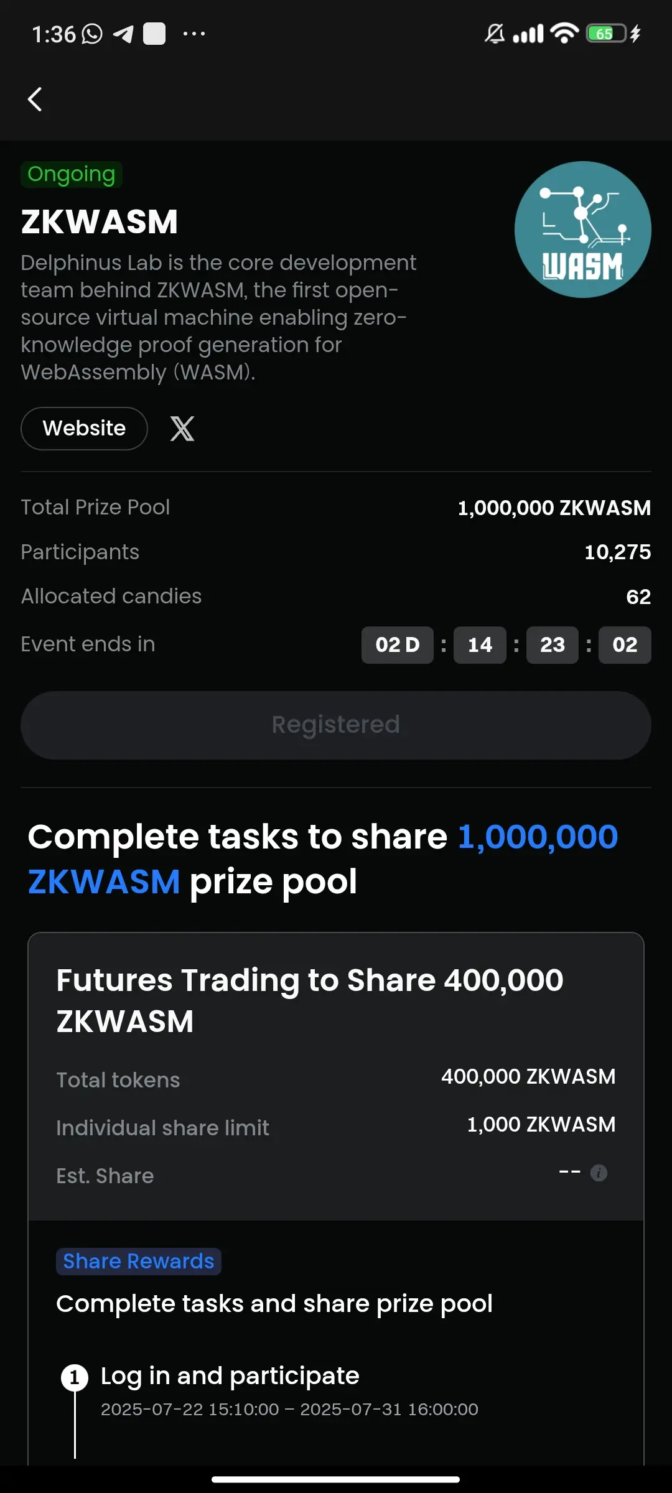Open the three-dots notification overflow
The height and width of the screenshot is (1493, 672).
coord(194,34)
